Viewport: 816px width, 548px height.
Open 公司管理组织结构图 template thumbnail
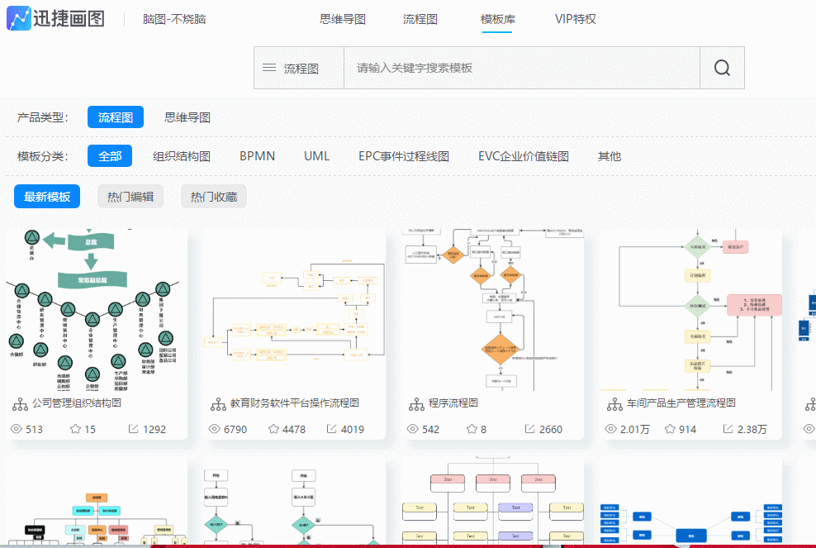pyautogui.click(x=97, y=309)
